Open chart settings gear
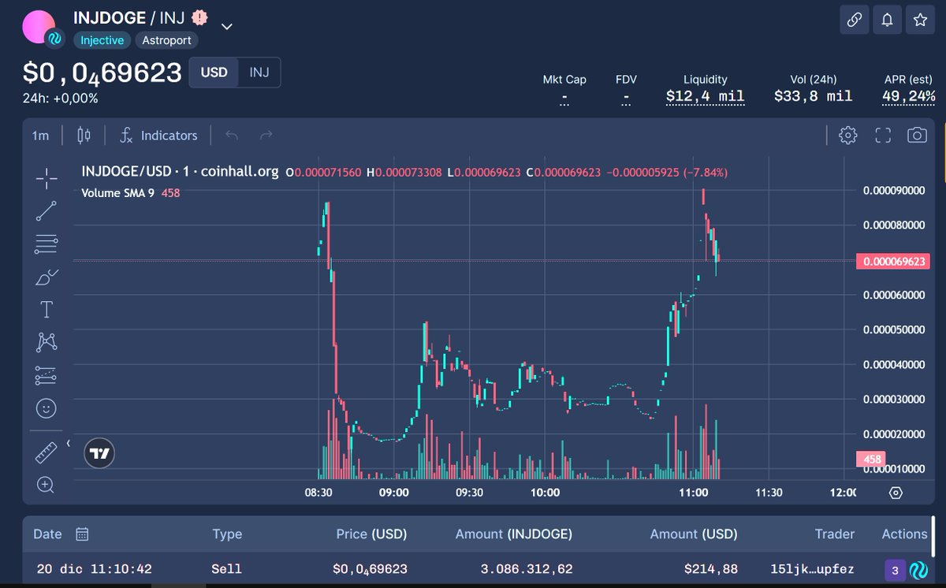Screen dimensions: 946x588 click(x=848, y=136)
